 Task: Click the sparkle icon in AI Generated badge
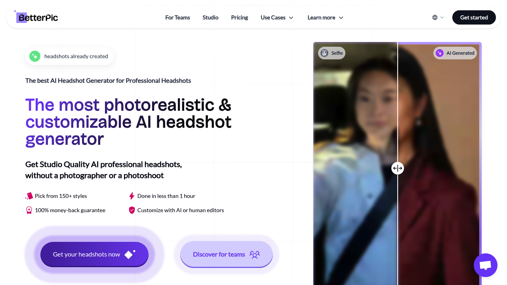[440, 53]
